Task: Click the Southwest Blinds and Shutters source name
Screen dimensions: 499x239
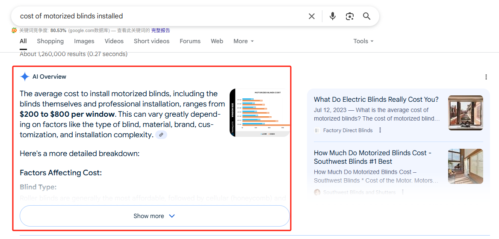Action: click(x=359, y=192)
